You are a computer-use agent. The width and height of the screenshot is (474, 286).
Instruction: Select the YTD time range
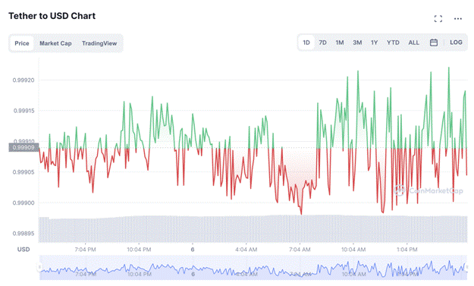(393, 42)
